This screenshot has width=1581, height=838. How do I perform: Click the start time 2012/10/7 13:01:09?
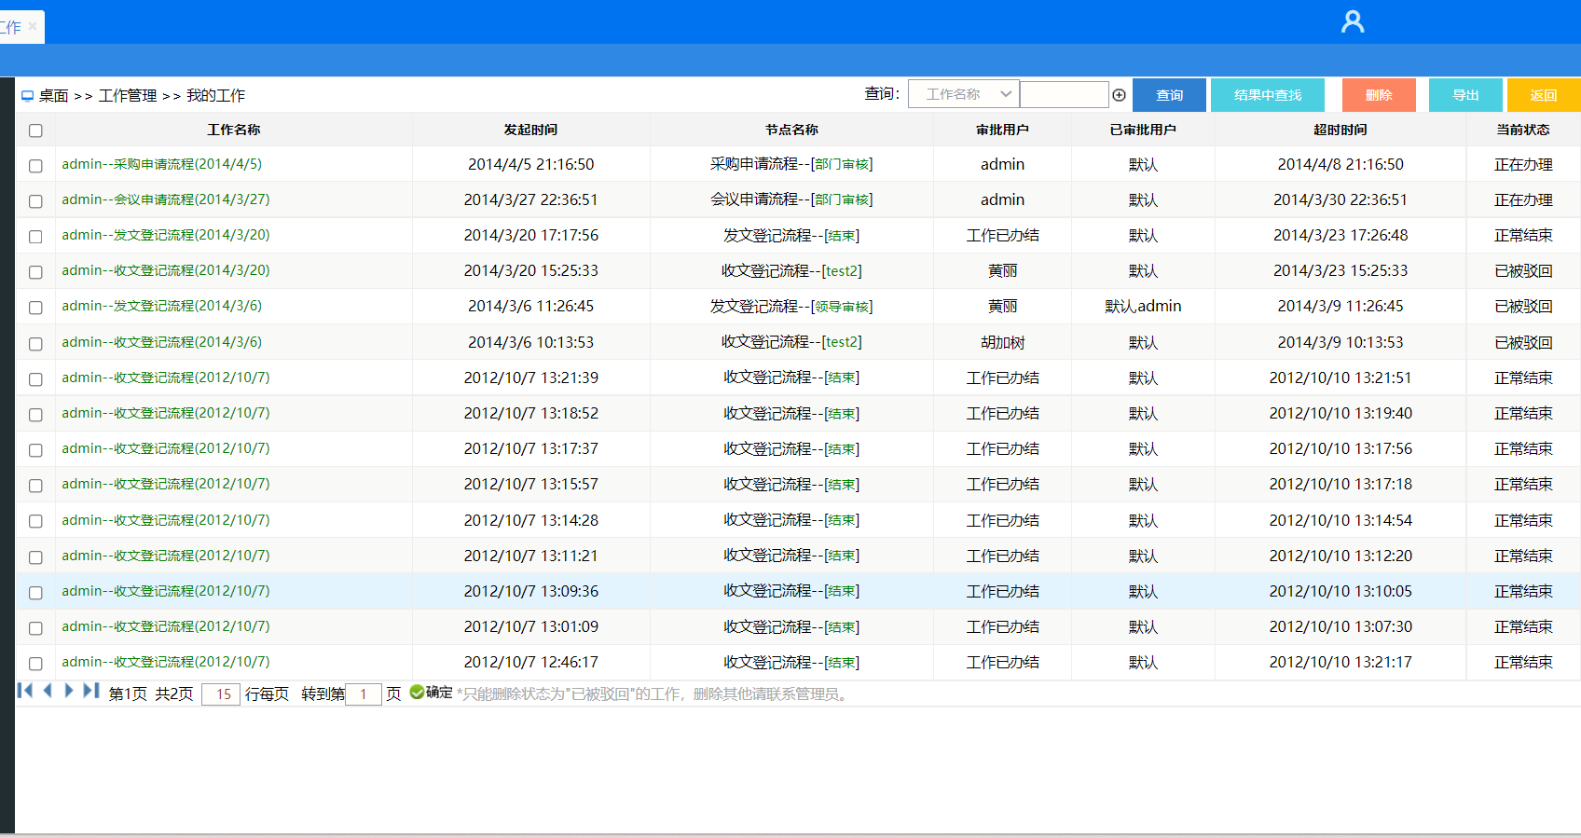530,626
